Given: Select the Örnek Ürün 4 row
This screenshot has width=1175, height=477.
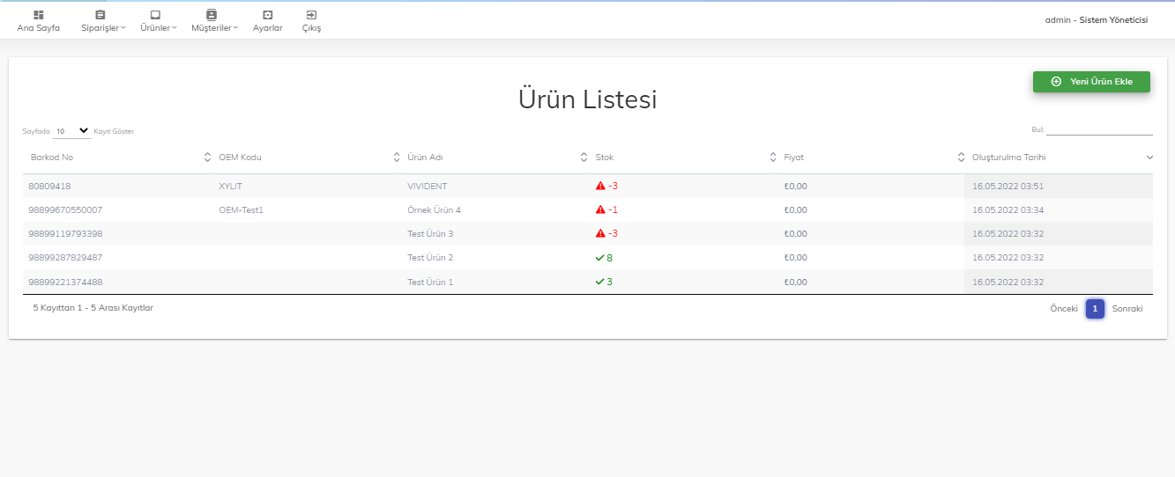Looking at the screenshot, I should pyautogui.click(x=434, y=210).
